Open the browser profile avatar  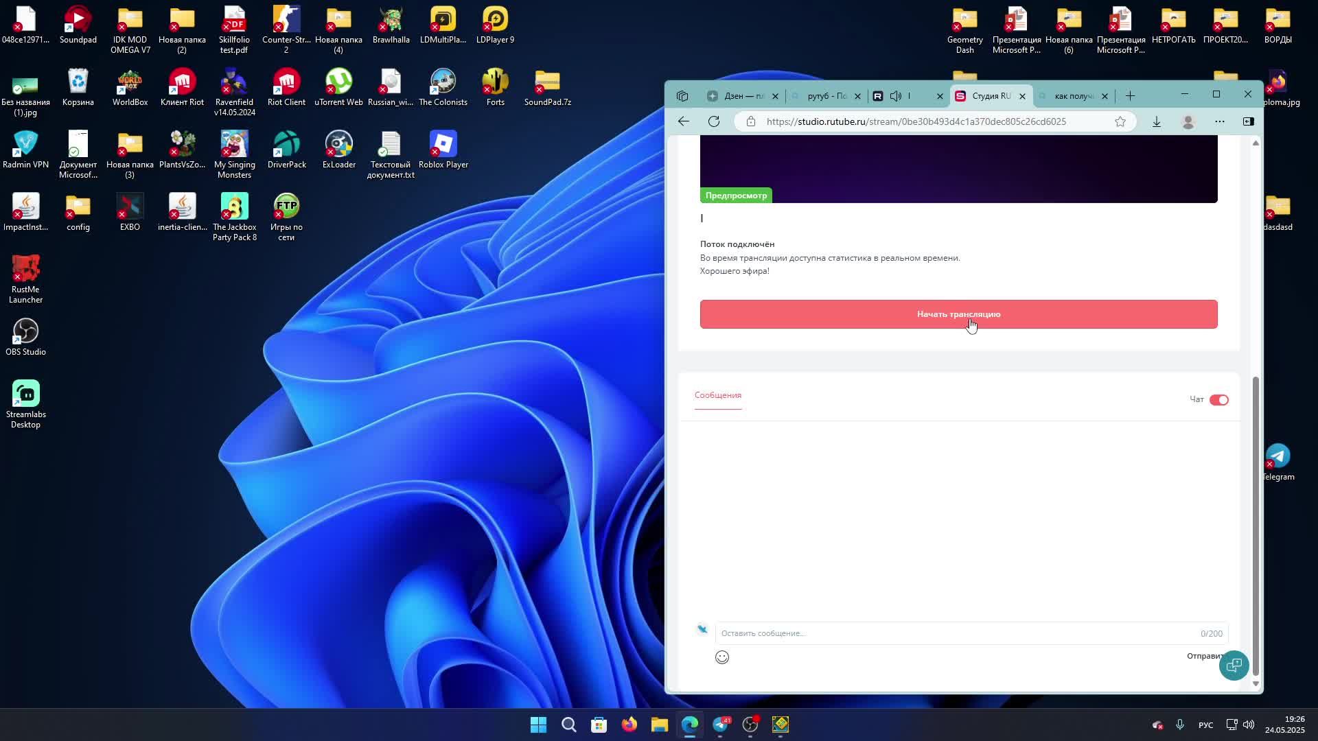coord(1188,121)
